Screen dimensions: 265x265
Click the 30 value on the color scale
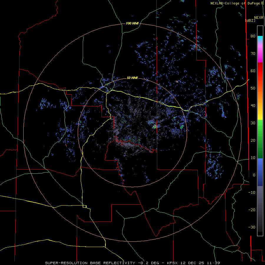[x=253, y=123]
